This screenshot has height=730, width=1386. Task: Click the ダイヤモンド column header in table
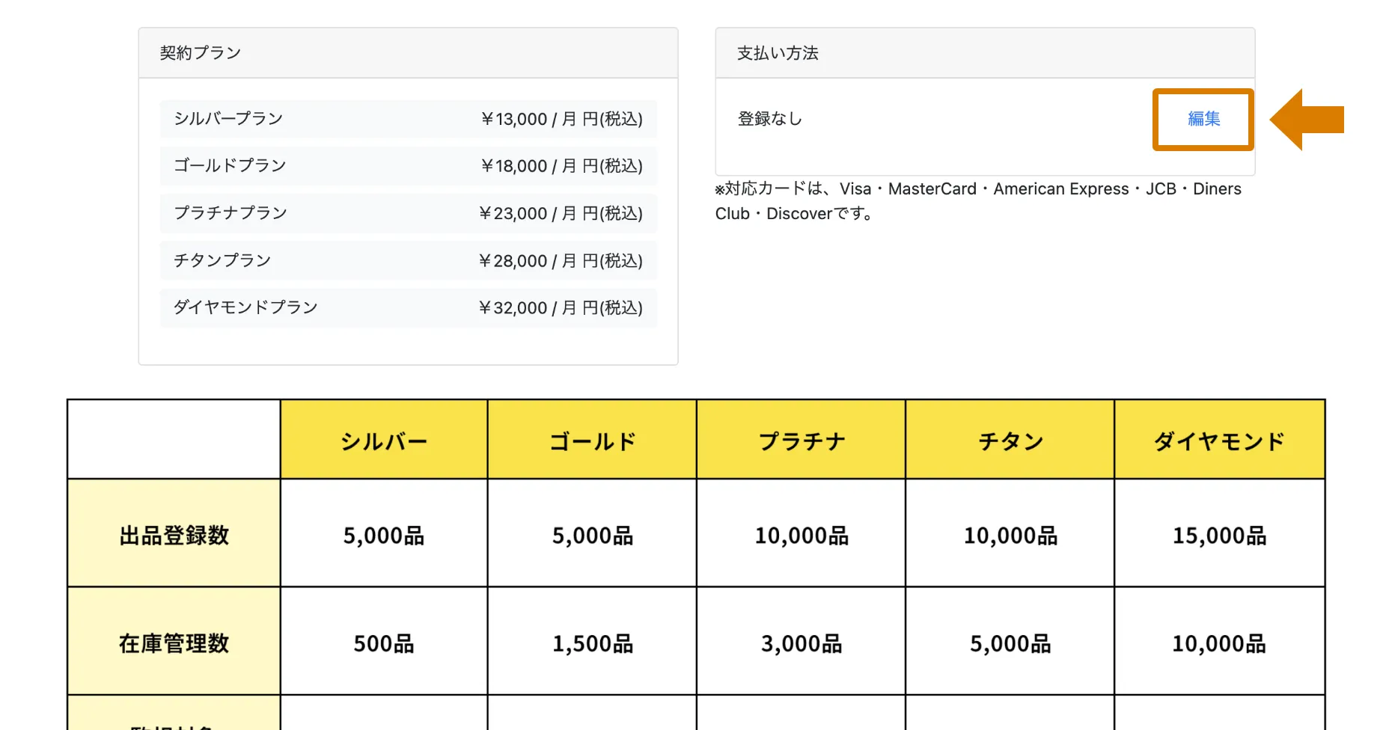coord(1219,441)
